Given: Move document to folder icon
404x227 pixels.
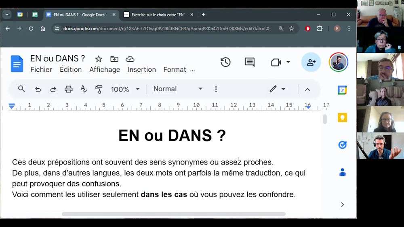Looking at the screenshot, I should coord(114,59).
